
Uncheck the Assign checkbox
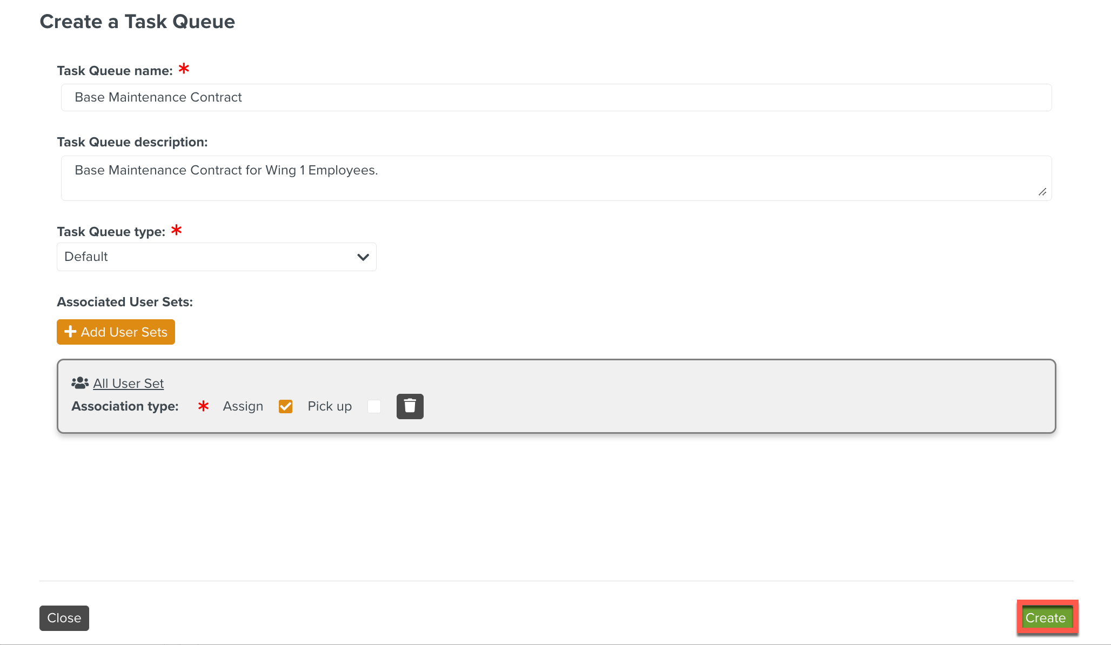click(285, 406)
